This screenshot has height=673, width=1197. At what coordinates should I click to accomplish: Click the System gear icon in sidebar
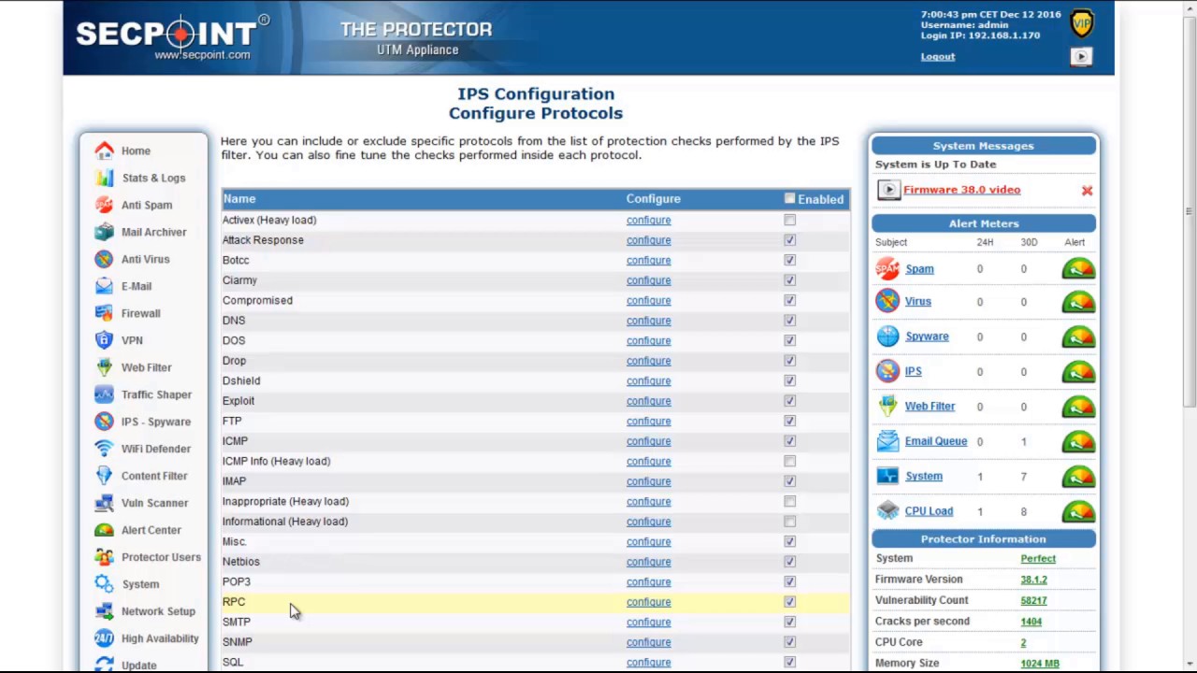point(104,584)
